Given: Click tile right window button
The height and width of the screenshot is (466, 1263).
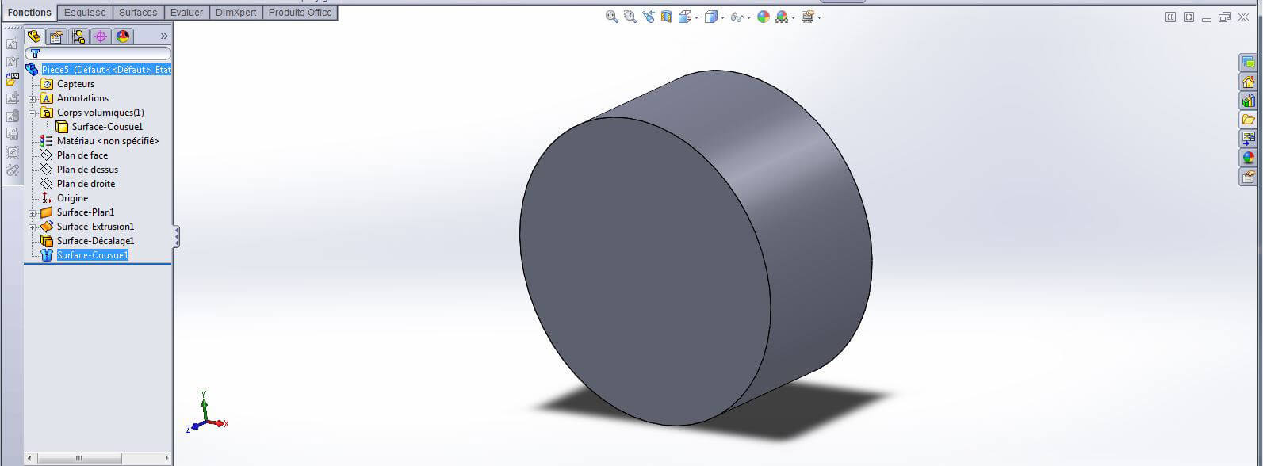Looking at the screenshot, I should tap(1188, 17).
